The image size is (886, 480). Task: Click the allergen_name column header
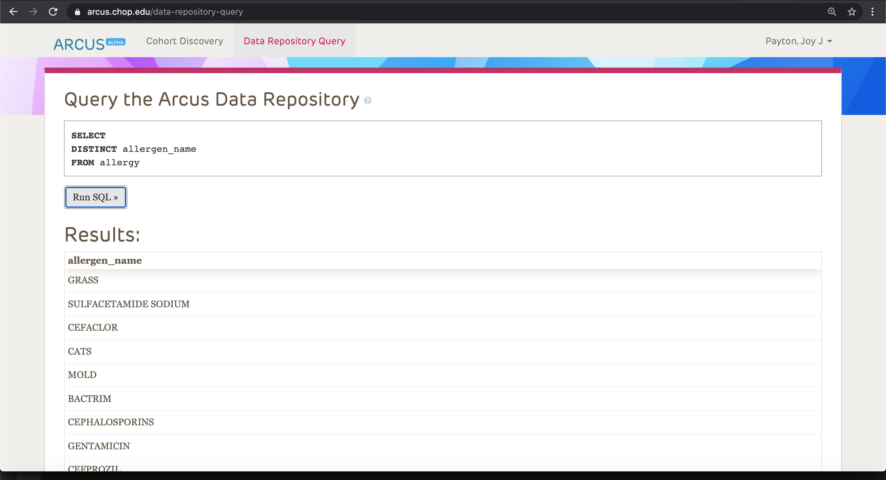click(105, 260)
